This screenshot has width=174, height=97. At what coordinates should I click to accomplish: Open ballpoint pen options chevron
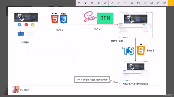coord(79,5)
